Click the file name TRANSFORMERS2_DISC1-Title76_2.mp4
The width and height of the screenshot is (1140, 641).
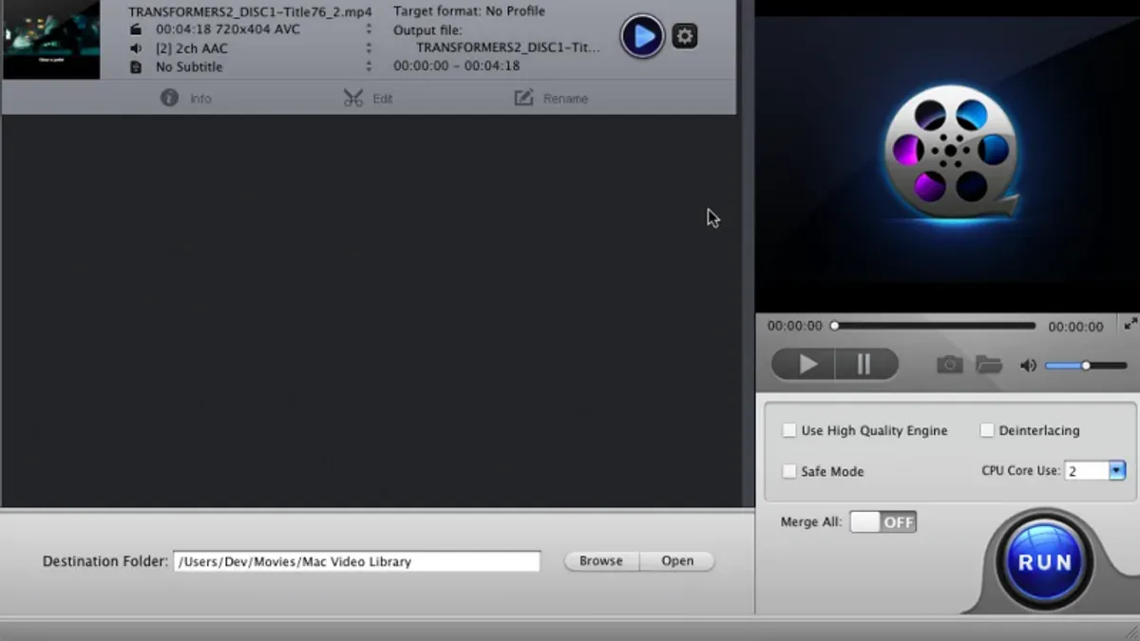251,11
